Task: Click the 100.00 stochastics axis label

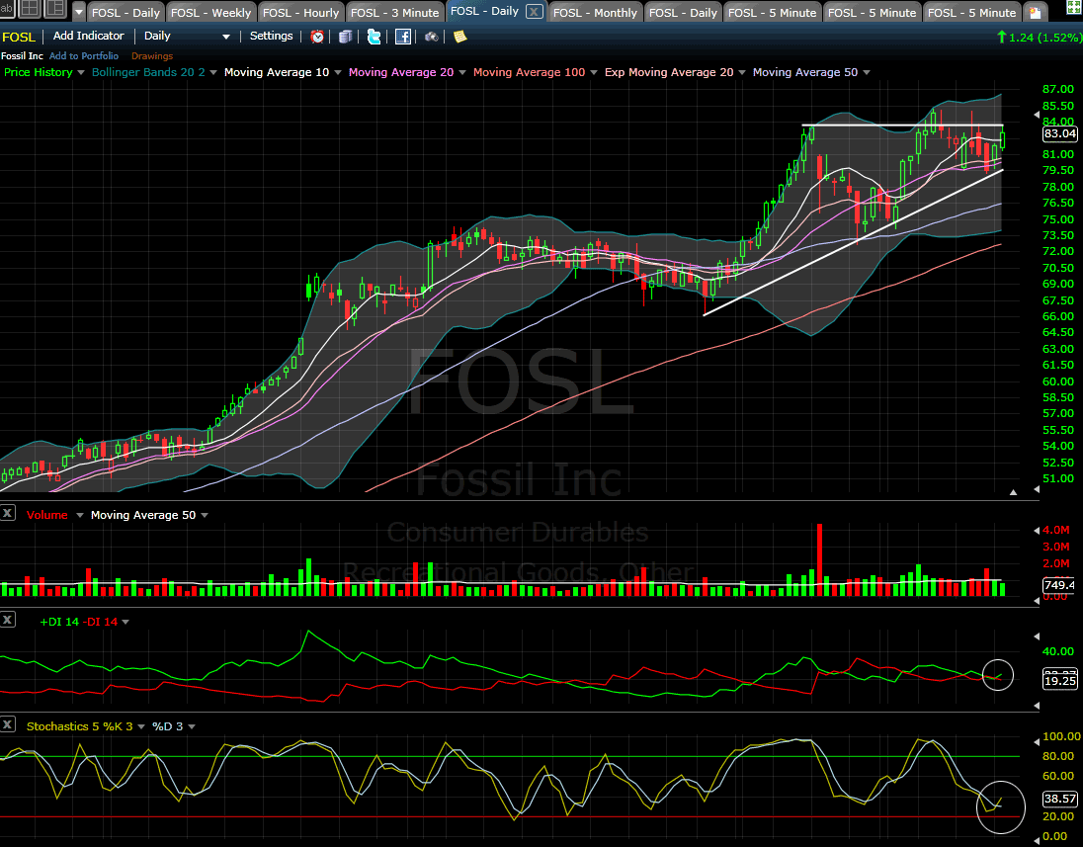Action: (x=1061, y=737)
